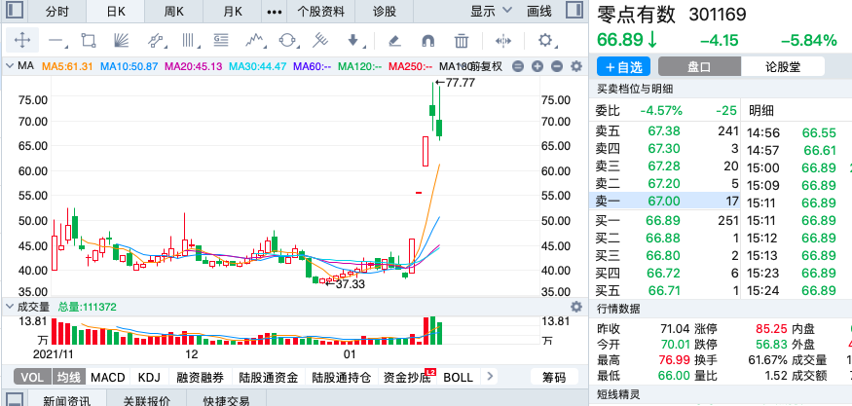Viewport: 852px width, 406px height.
Task: Click the 卖一 67.00 ask row
Action: pos(664,201)
